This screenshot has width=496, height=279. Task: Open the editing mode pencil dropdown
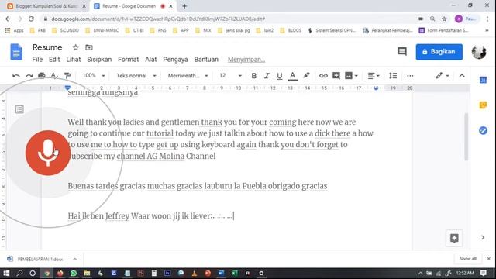[x=443, y=76]
